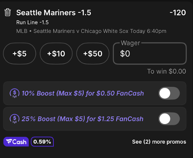The height and width of the screenshot is (158, 193).
Task: Click the 10% Boost for $0.50 FanCash text
Action: pyautogui.click(x=83, y=93)
